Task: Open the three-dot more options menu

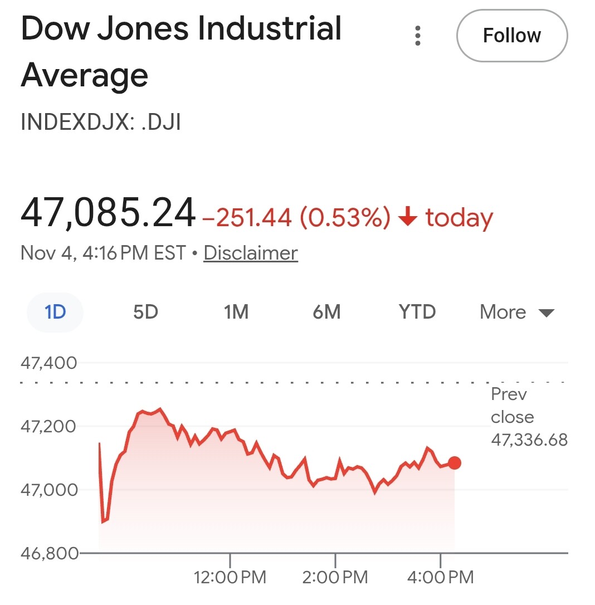Action: [418, 36]
